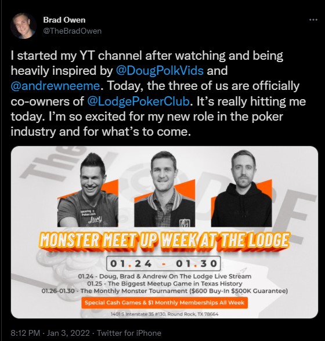Click the orange Special Cash Games banner
The width and height of the screenshot is (325, 341).
(x=165, y=303)
